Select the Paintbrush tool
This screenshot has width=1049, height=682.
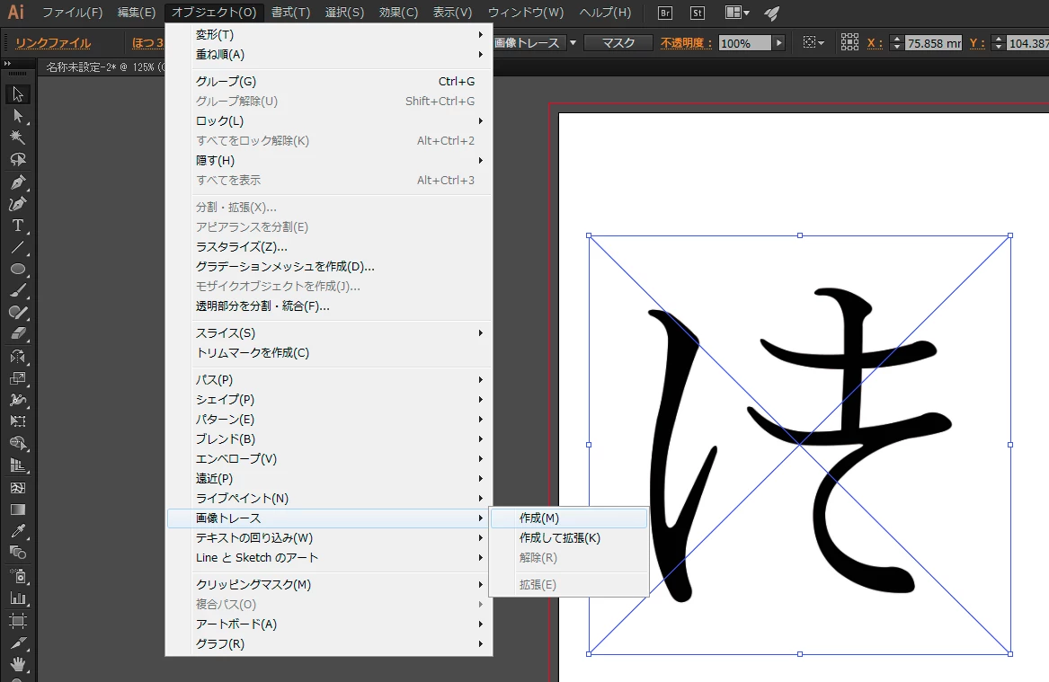click(18, 291)
